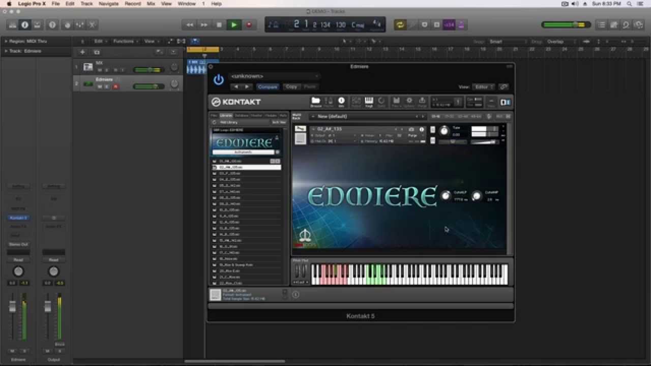The image size is (651, 366).
Task: Adjust the master volume slider in control bar
Action: (566, 24)
